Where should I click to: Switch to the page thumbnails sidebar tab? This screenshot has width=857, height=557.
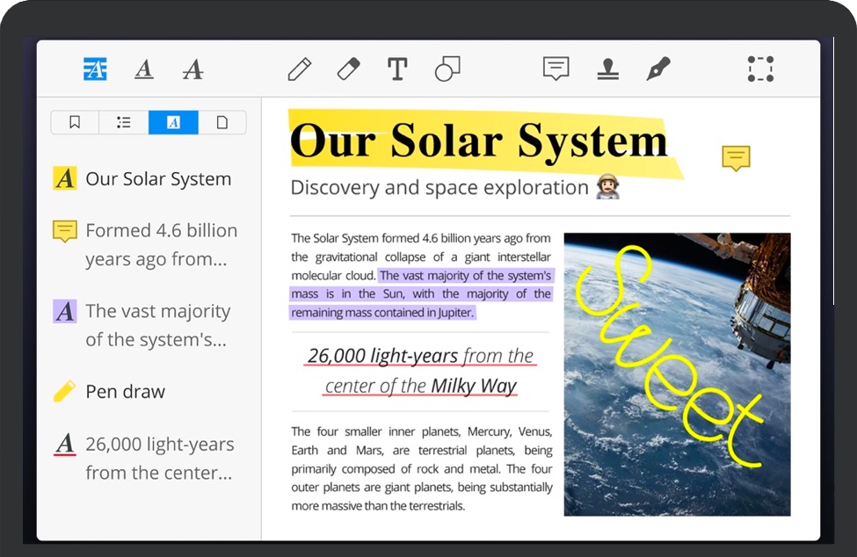(222, 122)
